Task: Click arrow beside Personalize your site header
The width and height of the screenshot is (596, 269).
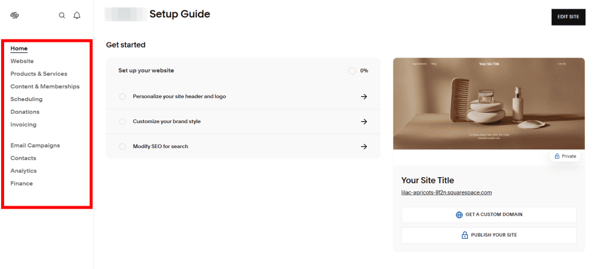Action: coord(364,96)
